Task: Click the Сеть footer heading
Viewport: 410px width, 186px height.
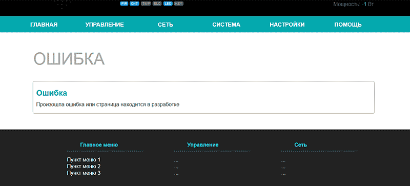Action: click(x=301, y=144)
